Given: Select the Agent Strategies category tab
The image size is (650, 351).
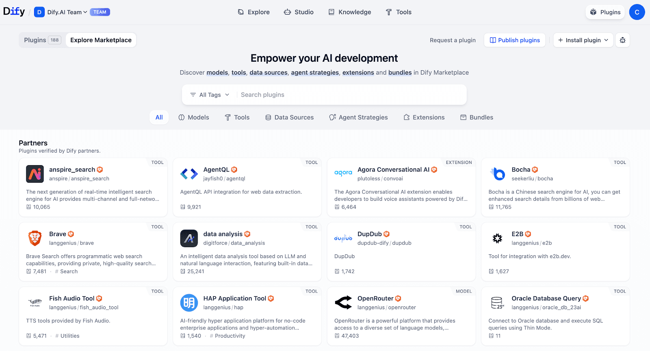Looking at the screenshot, I should coord(358,117).
